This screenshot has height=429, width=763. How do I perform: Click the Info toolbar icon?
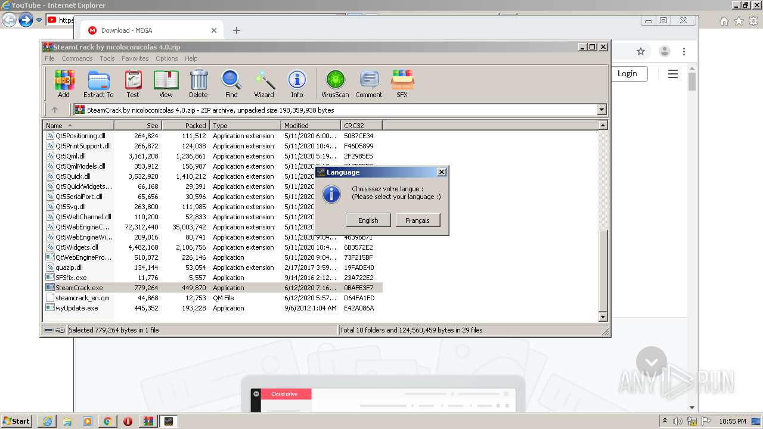tap(297, 83)
